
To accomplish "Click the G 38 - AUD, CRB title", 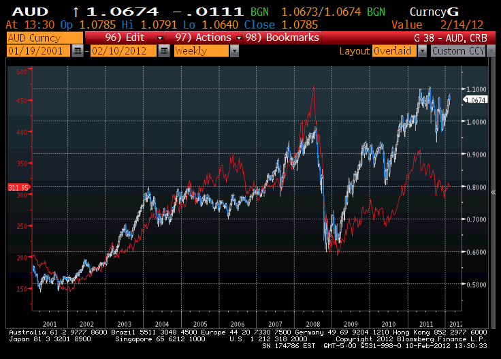I will [x=450, y=37].
